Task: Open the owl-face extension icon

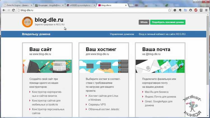Action: tap(201, 10)
